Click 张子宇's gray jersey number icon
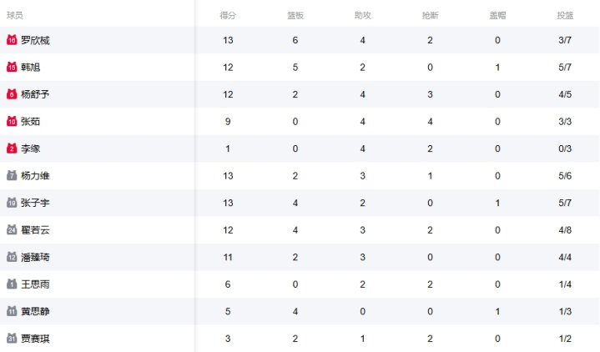 coord(12,203)
